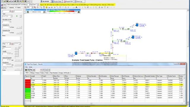Select the Fluids results tab

coord(47,73)
